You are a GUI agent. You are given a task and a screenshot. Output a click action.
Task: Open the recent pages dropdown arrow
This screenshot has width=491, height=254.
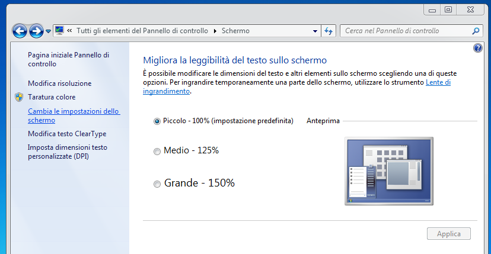point(49,31)
